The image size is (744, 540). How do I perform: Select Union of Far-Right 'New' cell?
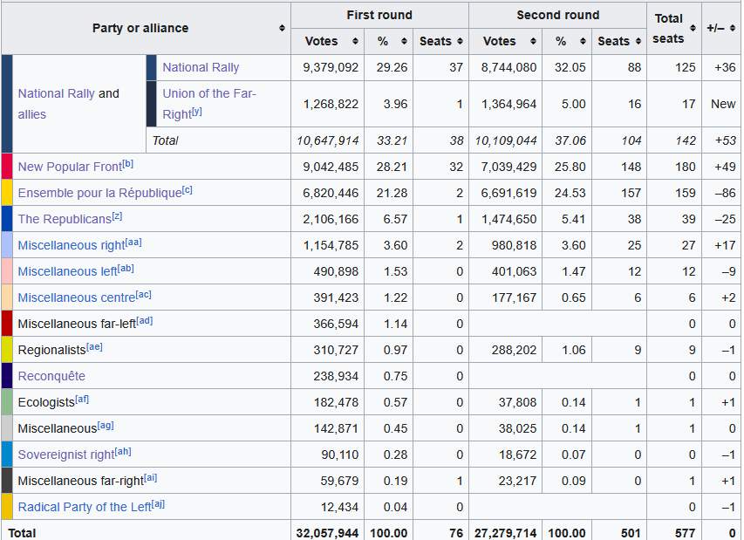pyautogui.click(x=723, y=104)
